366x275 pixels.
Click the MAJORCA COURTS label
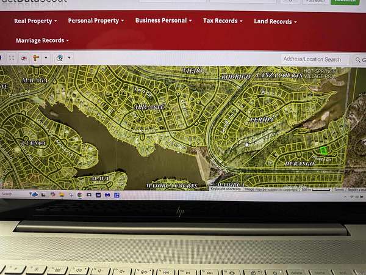point(171,186)
